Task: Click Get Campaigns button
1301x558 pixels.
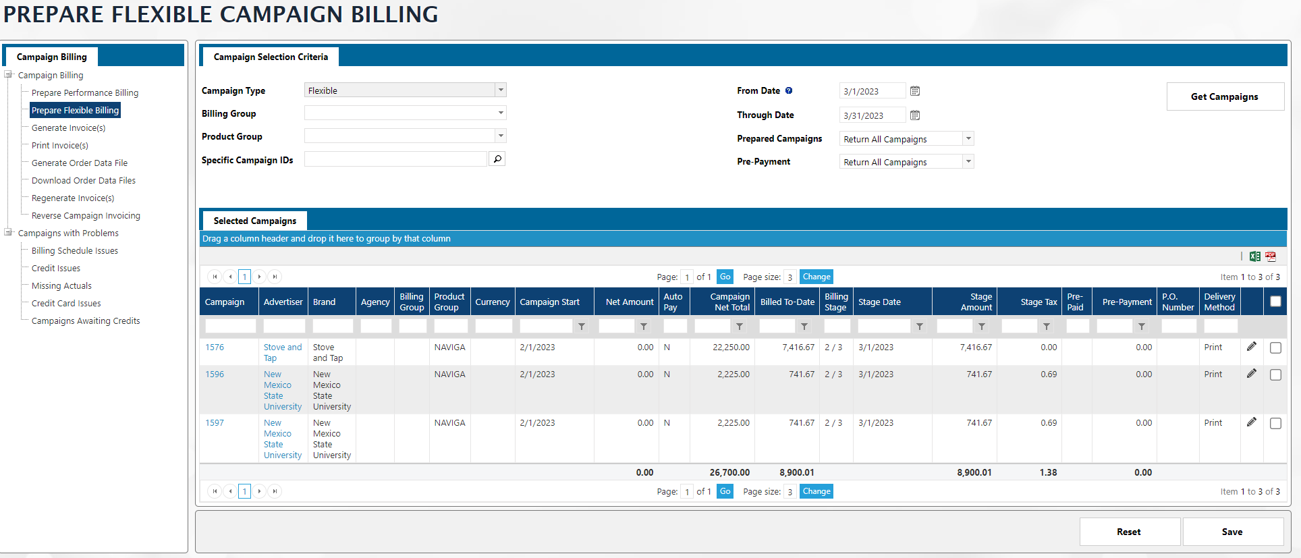Action: tap(1224, 96)
